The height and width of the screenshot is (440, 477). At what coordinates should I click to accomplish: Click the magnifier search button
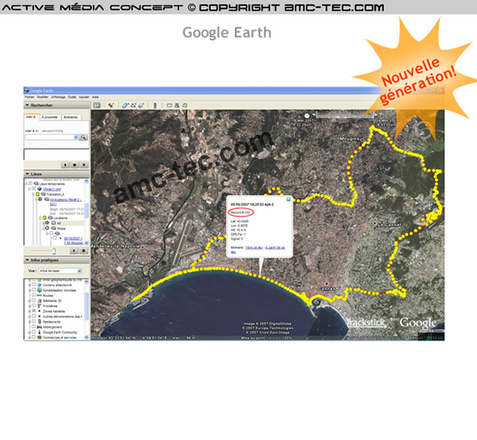84,137
